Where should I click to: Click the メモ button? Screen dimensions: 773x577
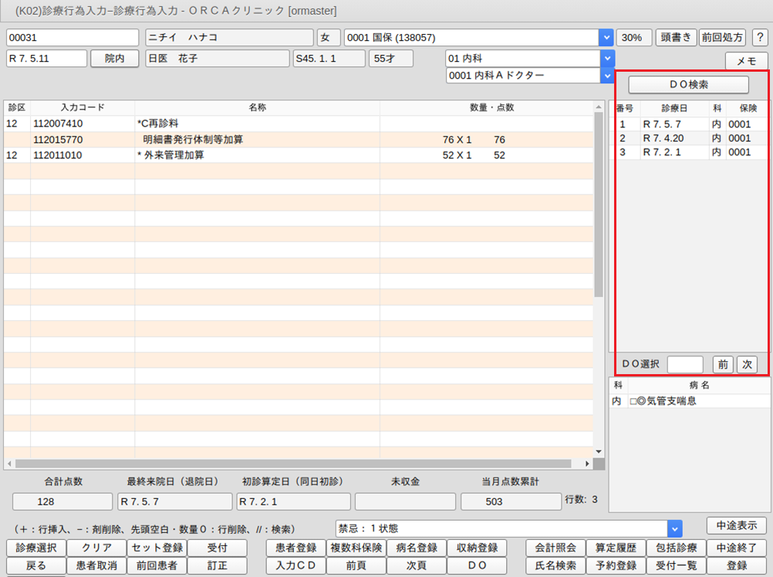746,61
